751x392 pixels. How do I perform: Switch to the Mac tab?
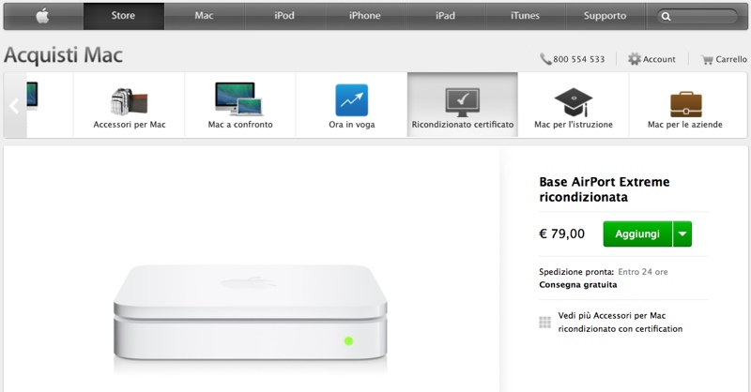(x=204, y=16)
